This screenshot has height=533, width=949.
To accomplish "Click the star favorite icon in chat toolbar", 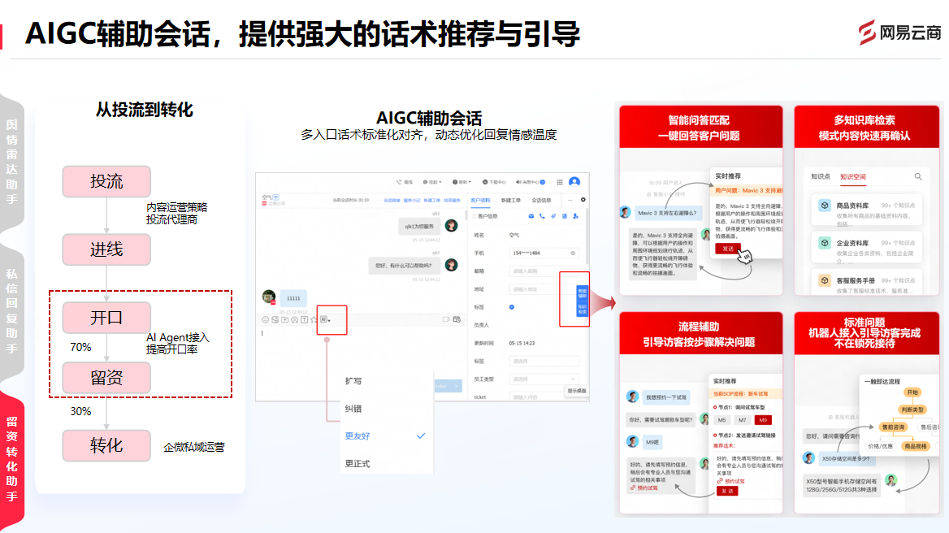I will (x=314, y=319).
